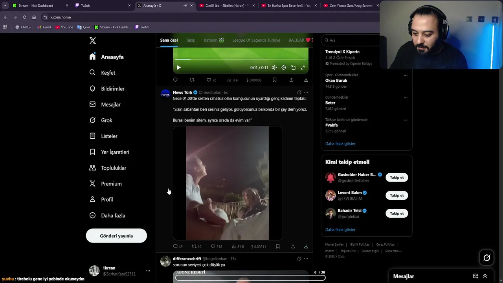503x283 pixels.
Task: Toggle picture-in-picture on top video
Action: point(293,68)
